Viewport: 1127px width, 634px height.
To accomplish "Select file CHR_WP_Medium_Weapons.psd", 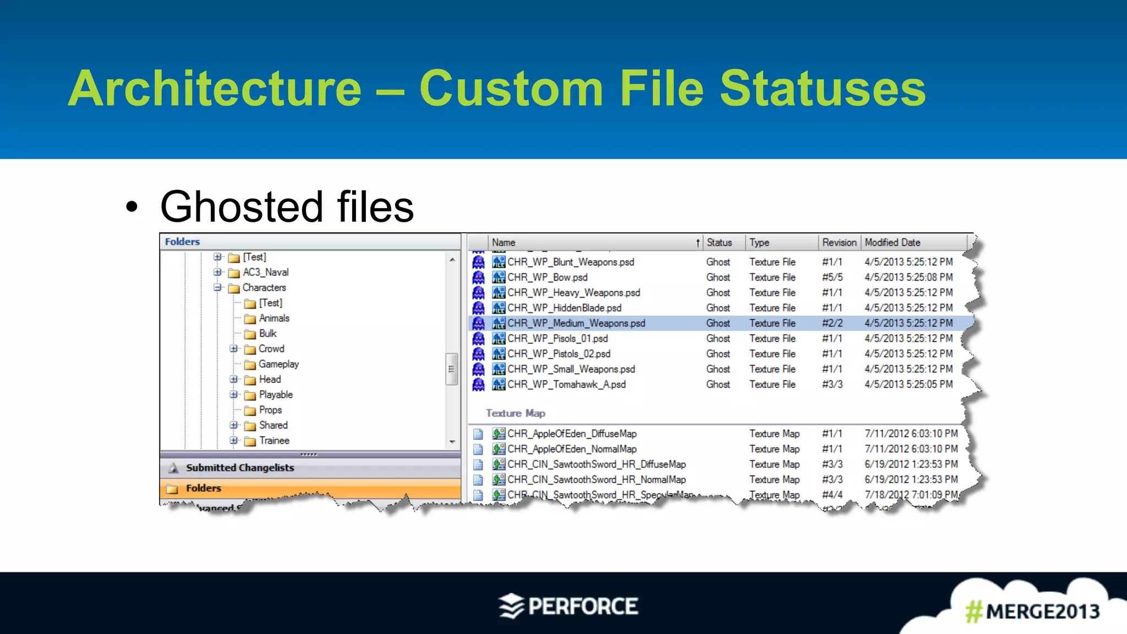I will (x=576, y=323).
